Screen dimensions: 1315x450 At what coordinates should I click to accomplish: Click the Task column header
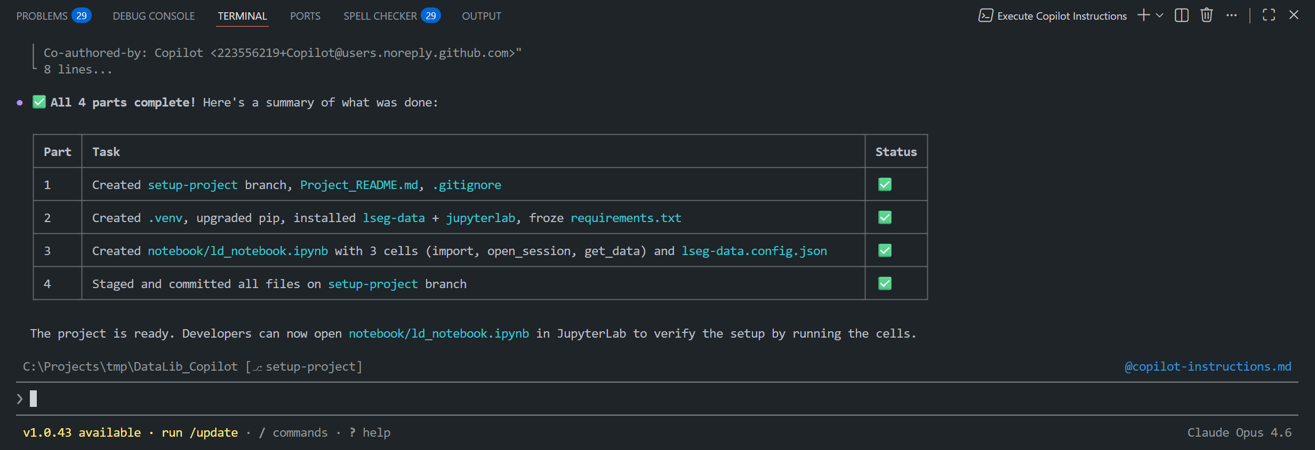(x=106, y=152)
